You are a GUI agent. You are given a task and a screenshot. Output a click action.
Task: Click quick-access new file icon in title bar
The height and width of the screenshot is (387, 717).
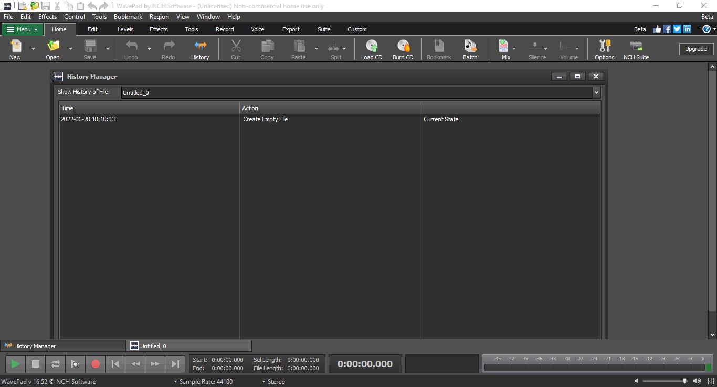pos(23,6)
